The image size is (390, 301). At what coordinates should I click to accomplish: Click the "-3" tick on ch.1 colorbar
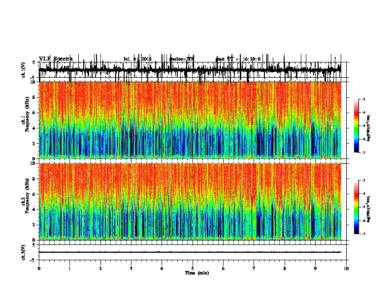pyautogui.click(x=363, y=99)
